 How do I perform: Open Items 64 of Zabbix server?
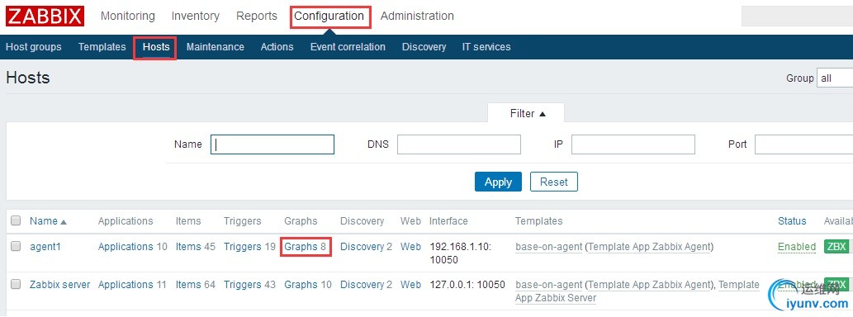196,284
